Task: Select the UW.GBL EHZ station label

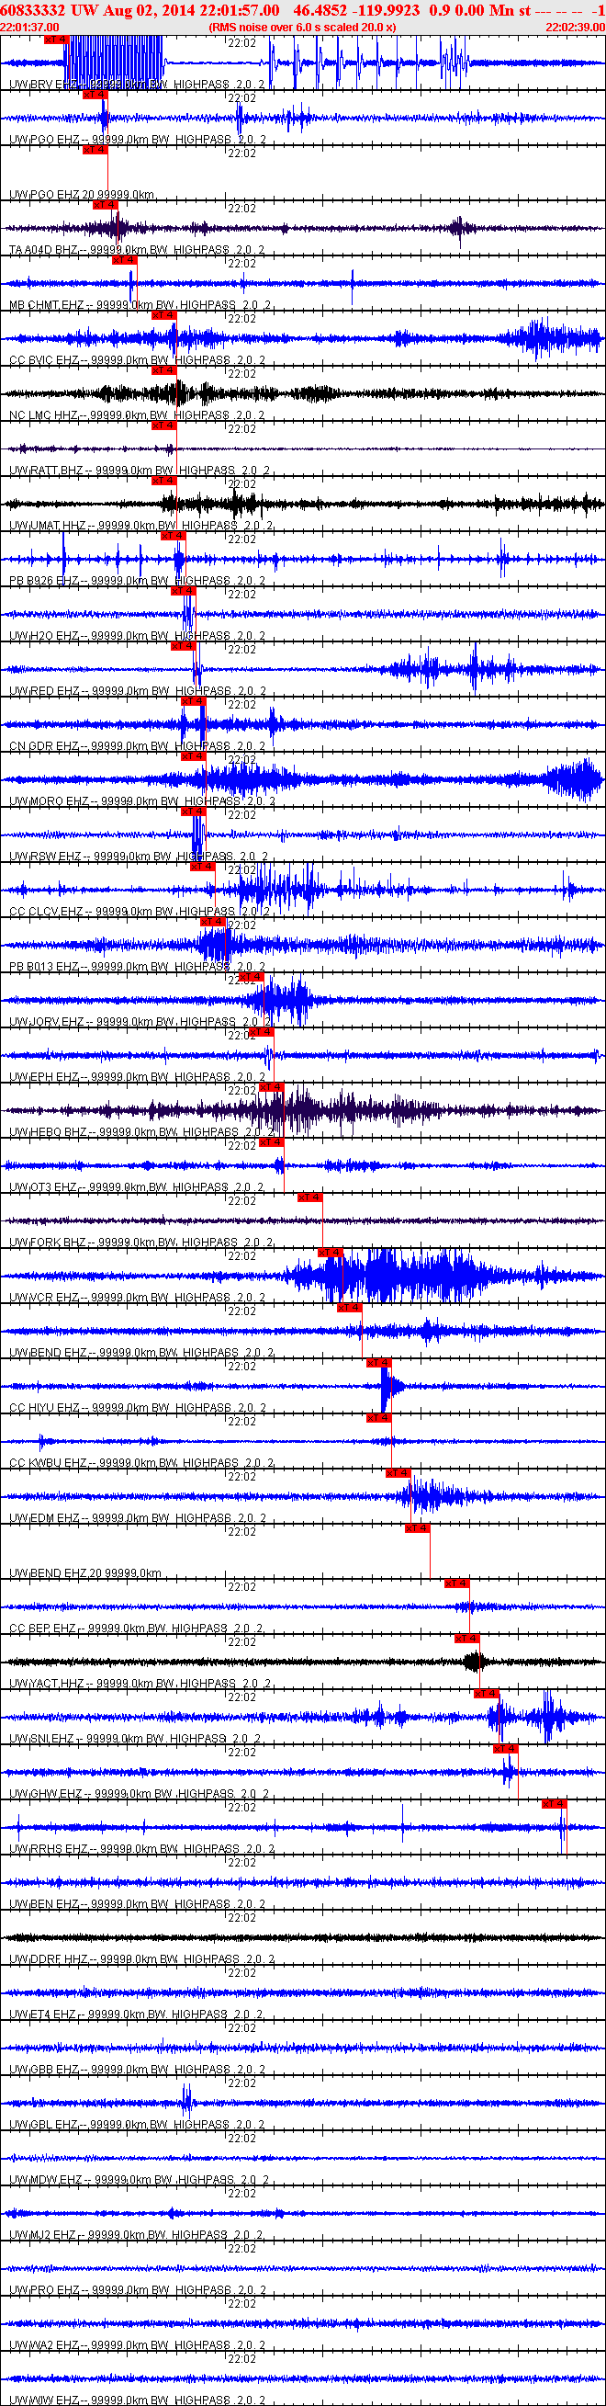Action: pos(137,2123)
